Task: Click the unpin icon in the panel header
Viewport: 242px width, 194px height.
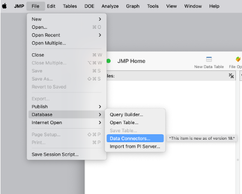Action: tap(231, 76)
